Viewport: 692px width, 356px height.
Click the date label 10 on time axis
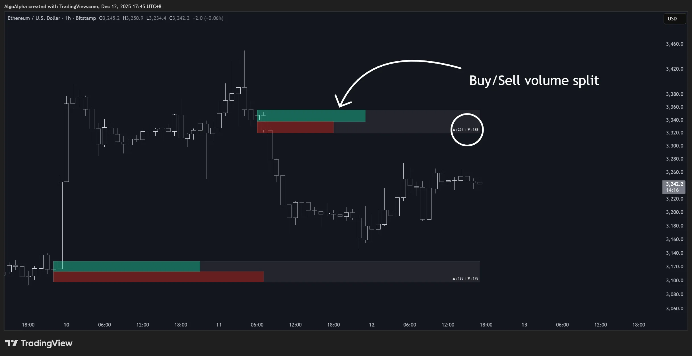click(x=66, y=325)
